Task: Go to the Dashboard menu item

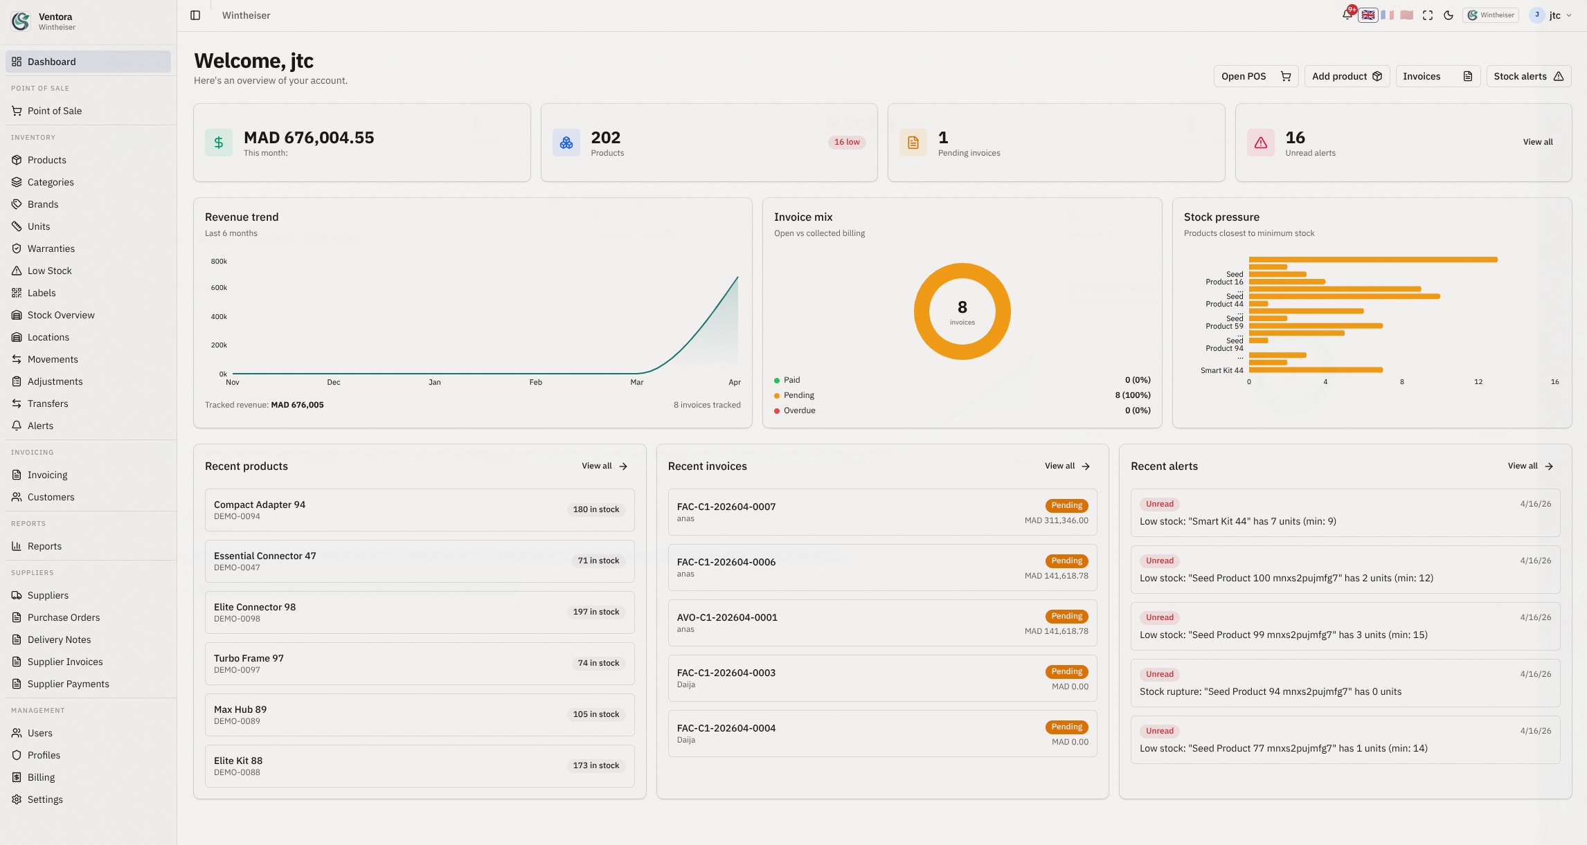Action: (51, 62)
